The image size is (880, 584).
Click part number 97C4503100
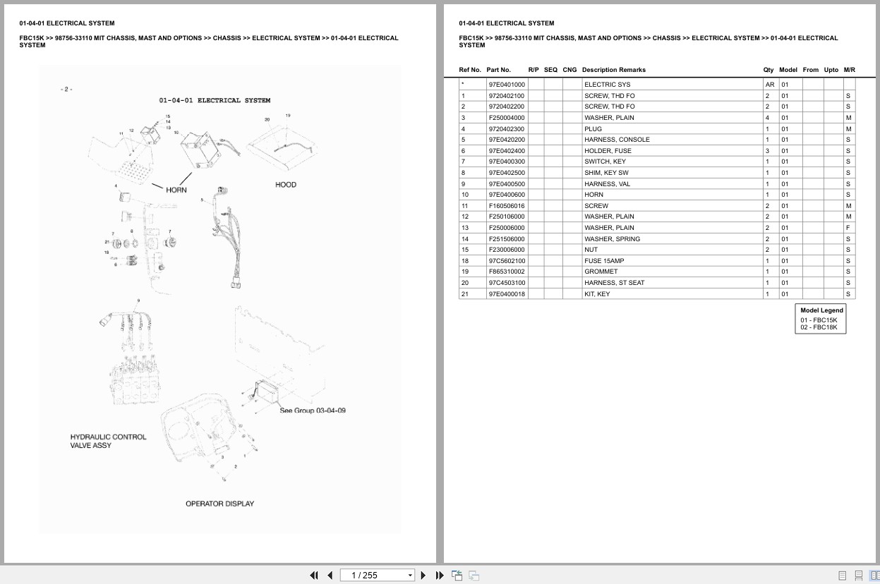coord(507,283)
